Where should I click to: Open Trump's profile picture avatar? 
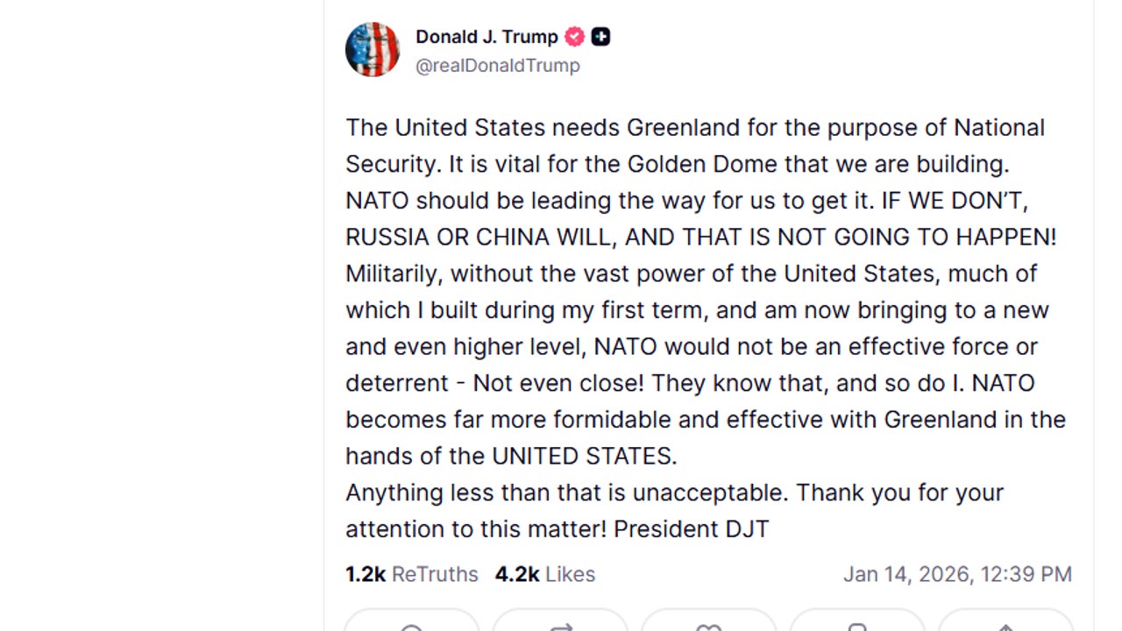click(373, 49)
